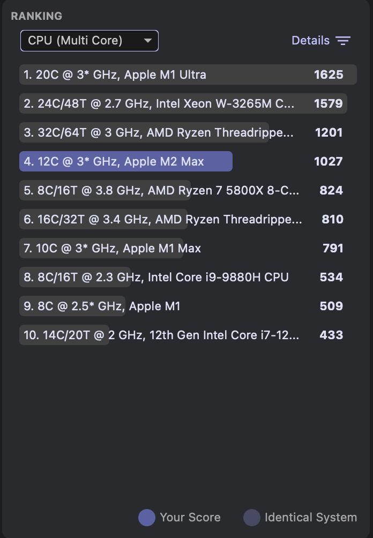This screenshot has width=373, height=538.
Task: Click the Identical System legend label
Action: 311,518
